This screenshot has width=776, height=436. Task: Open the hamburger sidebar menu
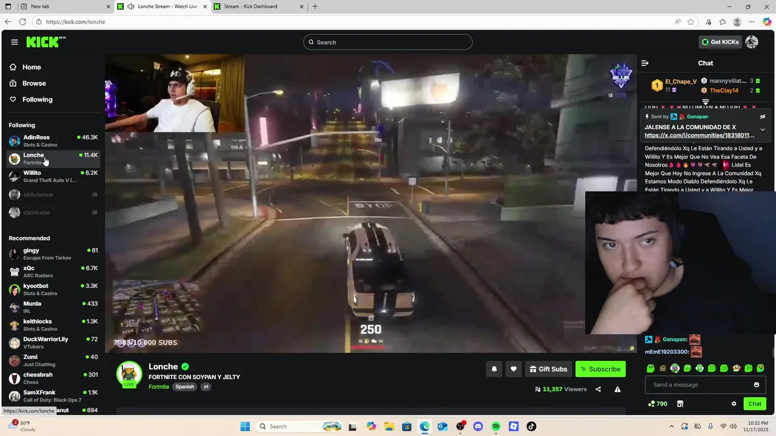(x=14, y=42)
